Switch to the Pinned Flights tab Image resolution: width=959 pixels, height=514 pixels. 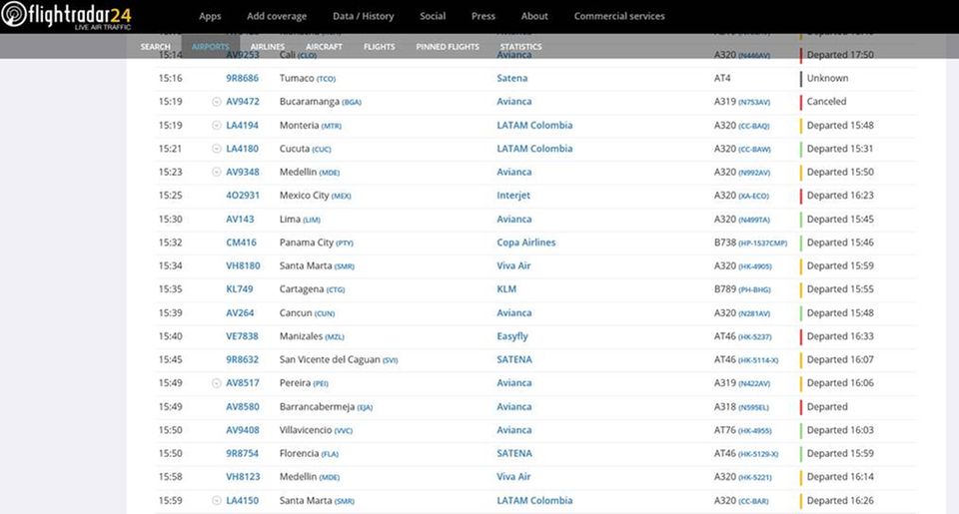click(447, 47)
